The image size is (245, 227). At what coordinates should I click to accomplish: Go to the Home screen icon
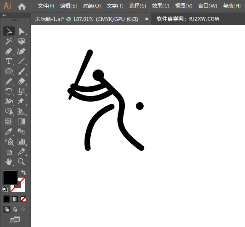[x=22, y=6]
